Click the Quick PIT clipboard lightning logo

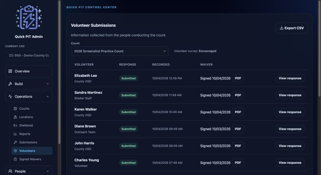click(29, 17)
